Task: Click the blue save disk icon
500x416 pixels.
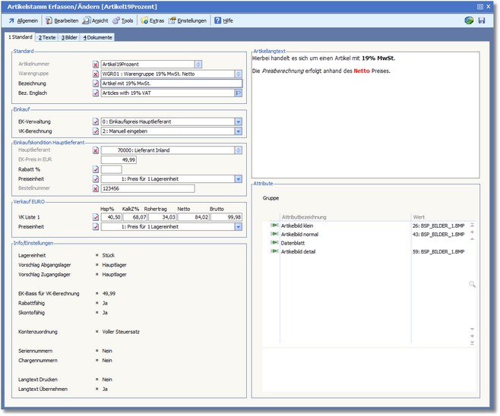Action: 481,20
